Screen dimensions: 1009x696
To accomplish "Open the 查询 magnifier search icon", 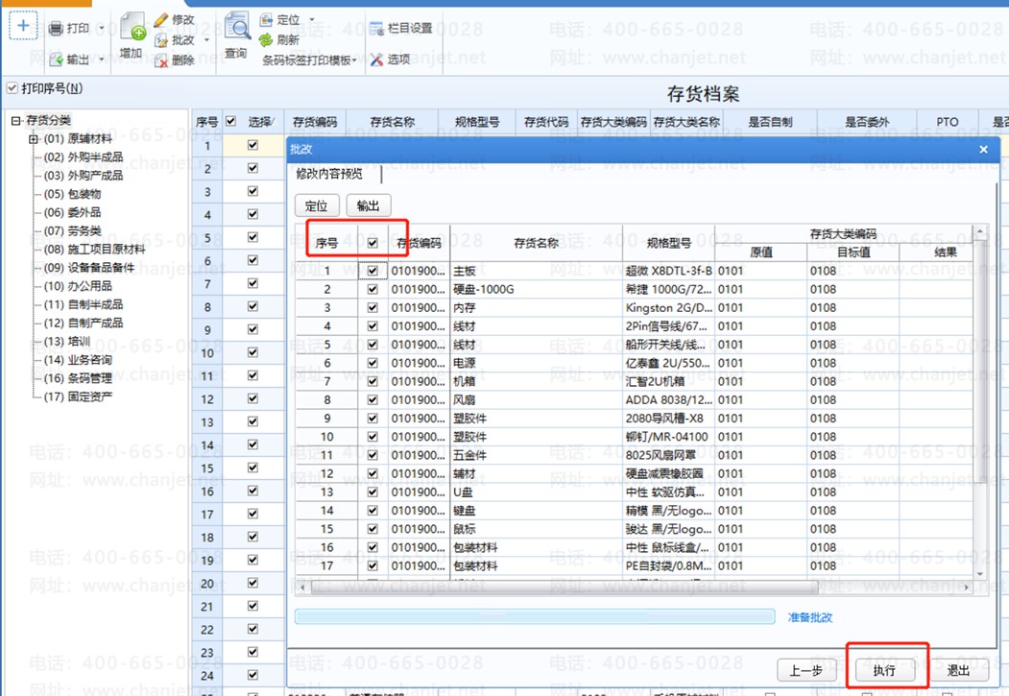I will coord(237,27).
